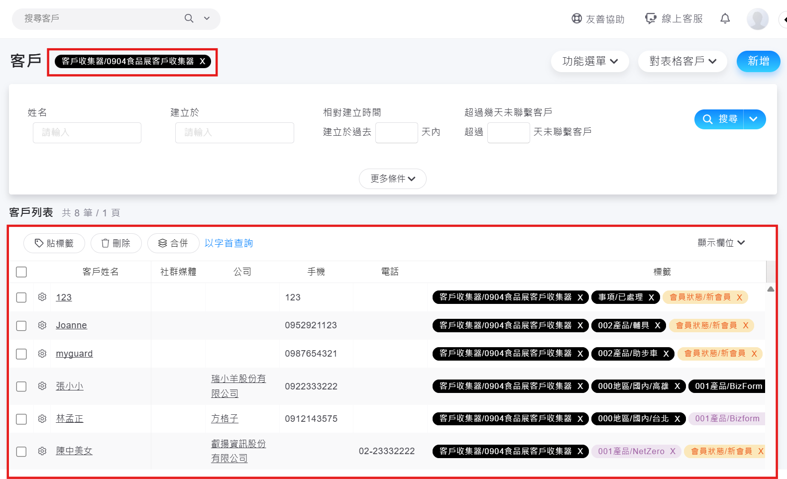The width and height of the screenshot is (787, 479).
Task: Expand the 功能選單 dropdown
Action: coord(589,61)
